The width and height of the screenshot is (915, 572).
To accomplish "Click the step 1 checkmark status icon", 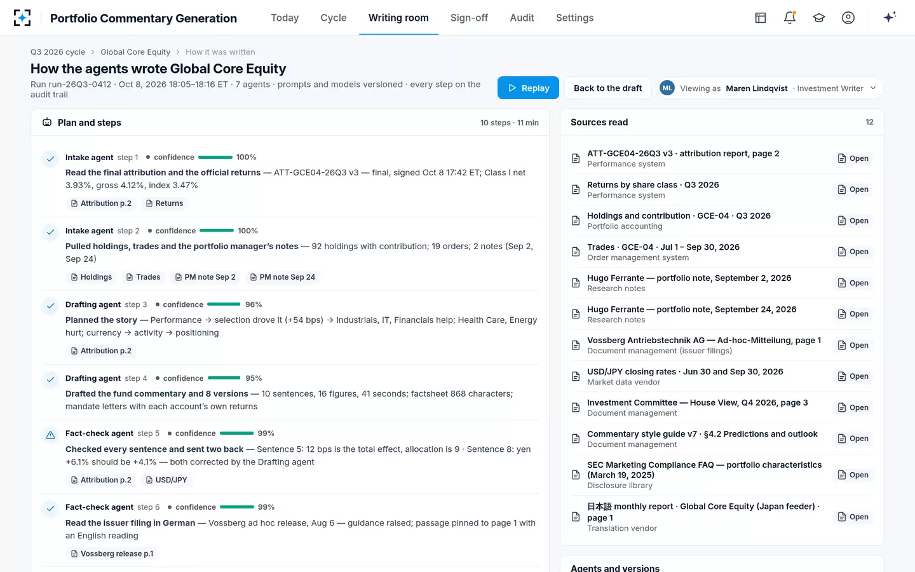I will pos(50,159).
